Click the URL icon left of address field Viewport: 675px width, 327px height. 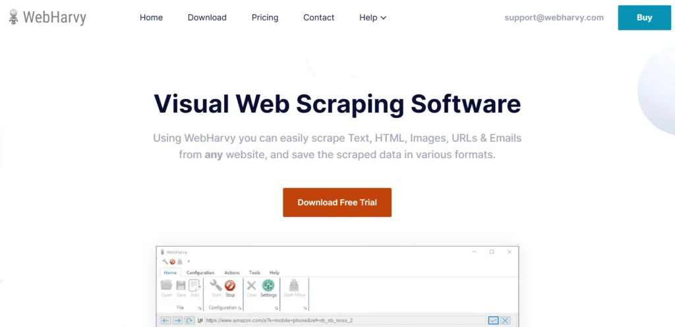[200, 320]
